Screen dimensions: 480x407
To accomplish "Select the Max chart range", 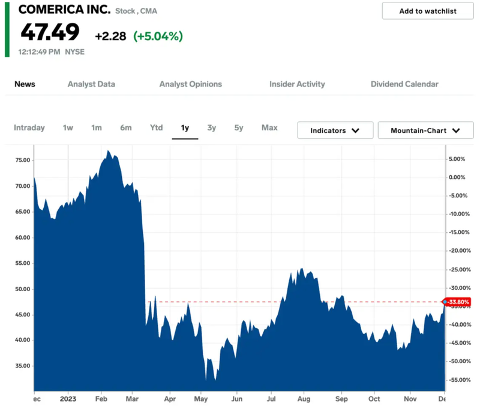I will [x=269, y=128].
